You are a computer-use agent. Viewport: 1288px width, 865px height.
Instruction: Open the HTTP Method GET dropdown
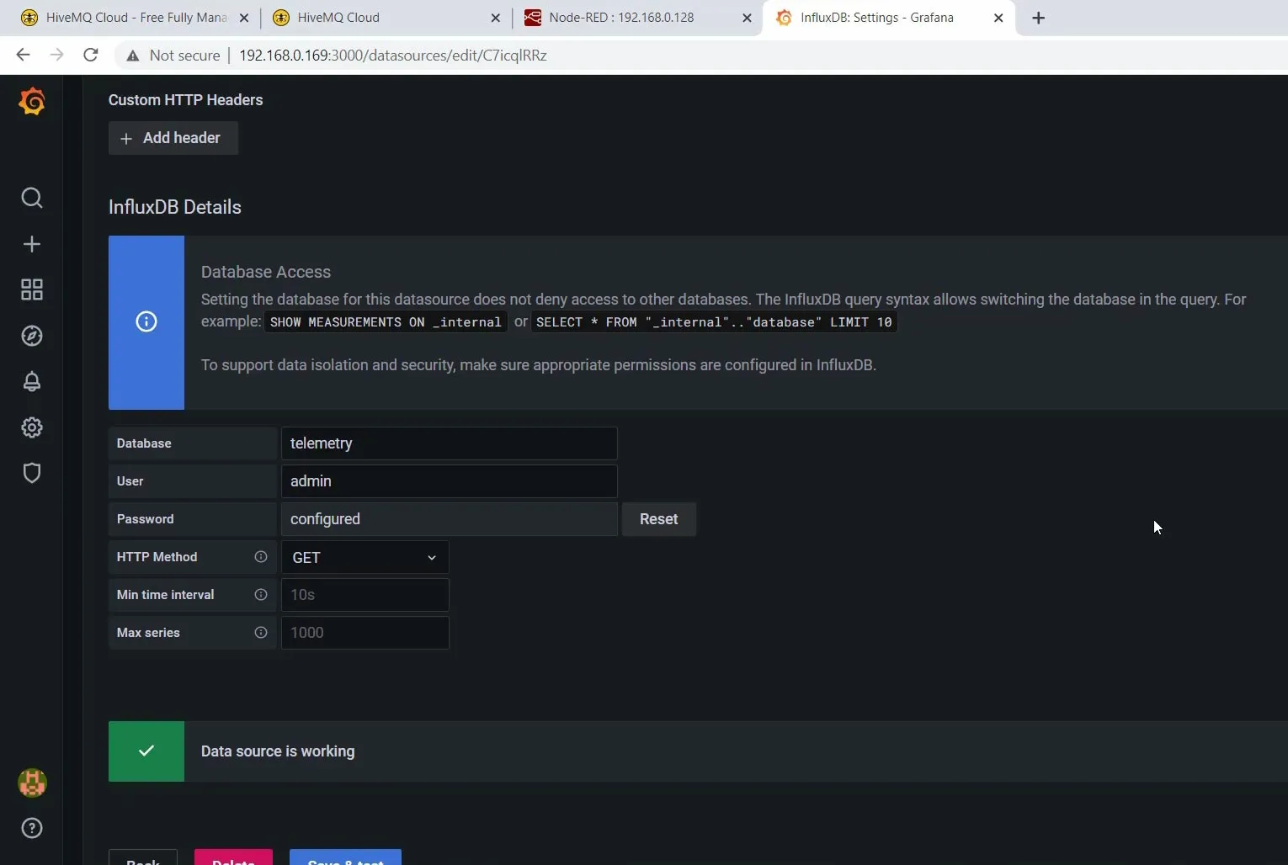[x=365, y=557]
